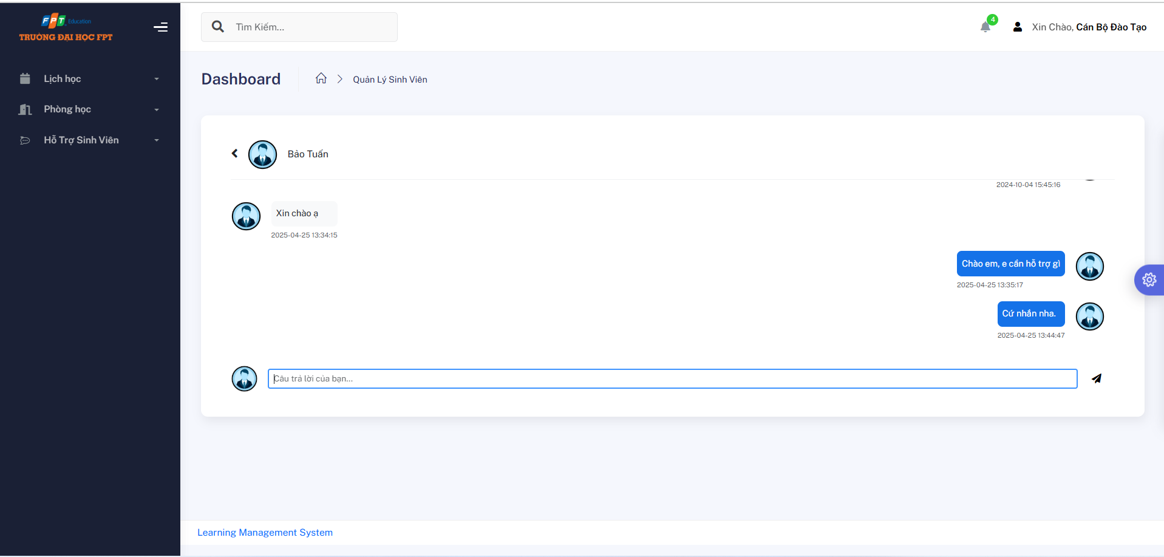1164x557 pixels.
Task: Click the Quản Lý Sinh Viên breadcrumb
Action: (390, 80)
